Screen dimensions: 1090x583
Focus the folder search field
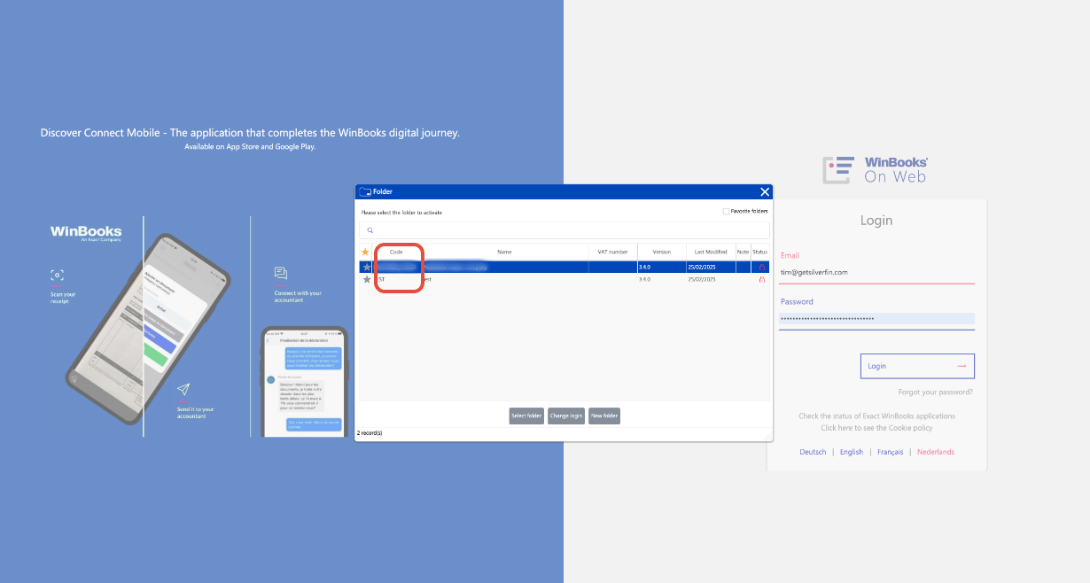[x=564, y=230]
